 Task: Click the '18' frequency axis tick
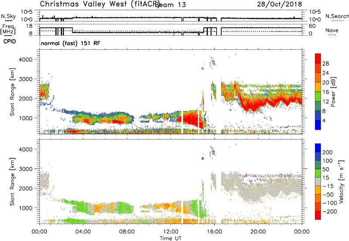coord(29,26)
